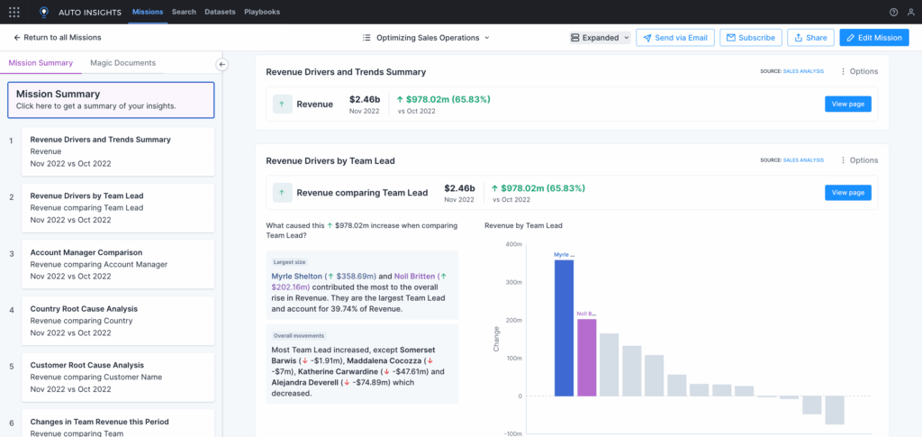
Task: Click the Auto Insights logo icon
Action: tap(43, 12)
